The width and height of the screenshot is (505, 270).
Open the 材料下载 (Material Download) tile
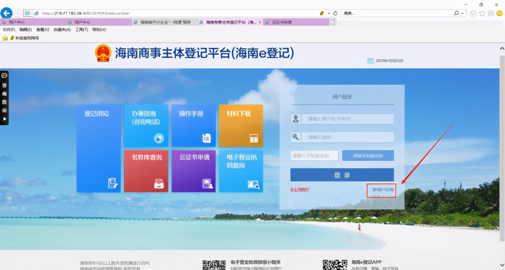[x=241, y=125]
